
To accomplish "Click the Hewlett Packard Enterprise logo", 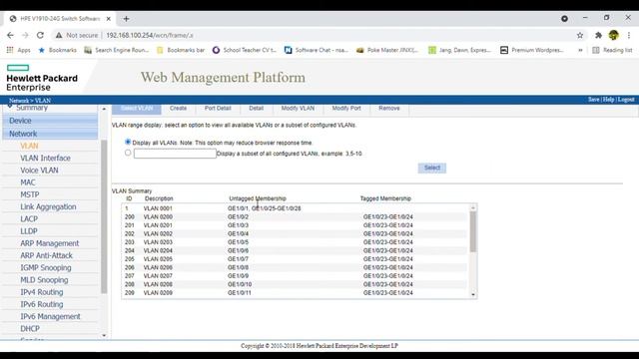I will [42, 78].
